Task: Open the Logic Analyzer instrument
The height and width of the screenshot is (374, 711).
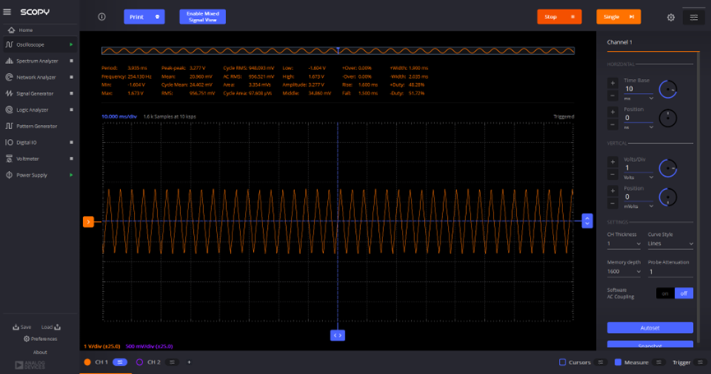Action: (27, 109)
